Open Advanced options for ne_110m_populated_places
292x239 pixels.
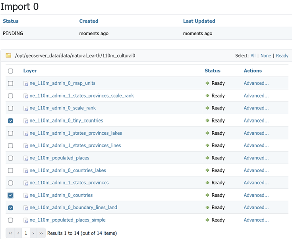tap(256, 158)
